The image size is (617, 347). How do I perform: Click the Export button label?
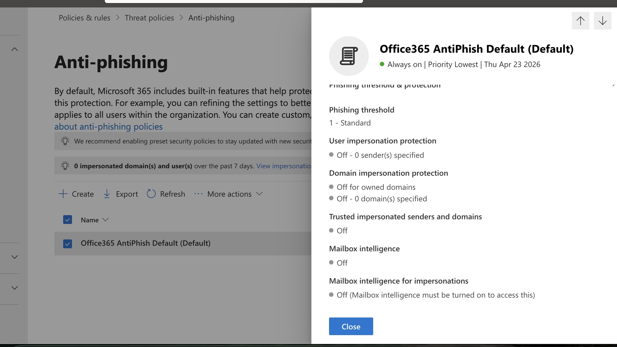127,194
